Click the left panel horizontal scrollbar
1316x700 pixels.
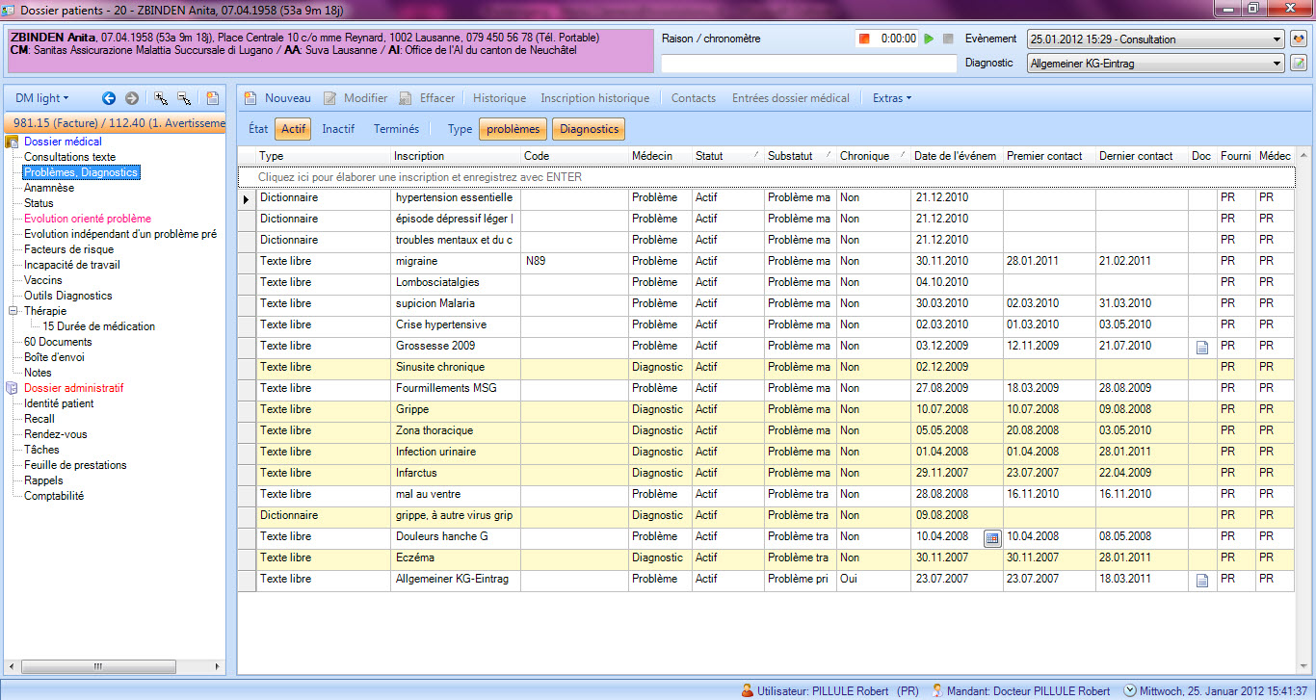click(x=115, y=667)
